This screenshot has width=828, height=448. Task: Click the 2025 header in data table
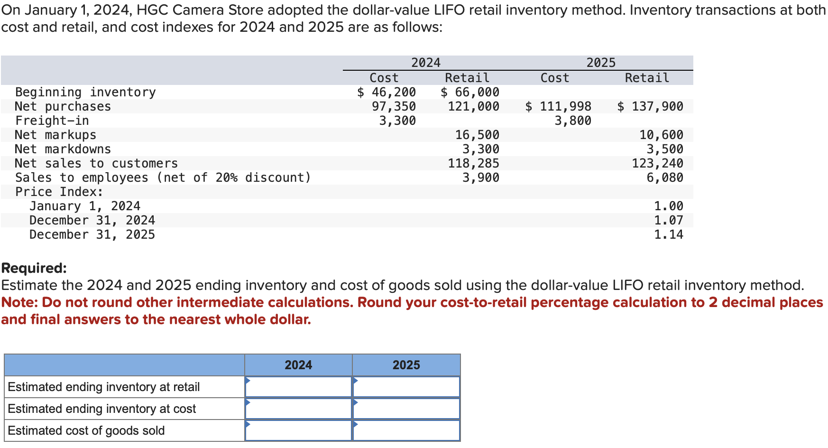601,63
